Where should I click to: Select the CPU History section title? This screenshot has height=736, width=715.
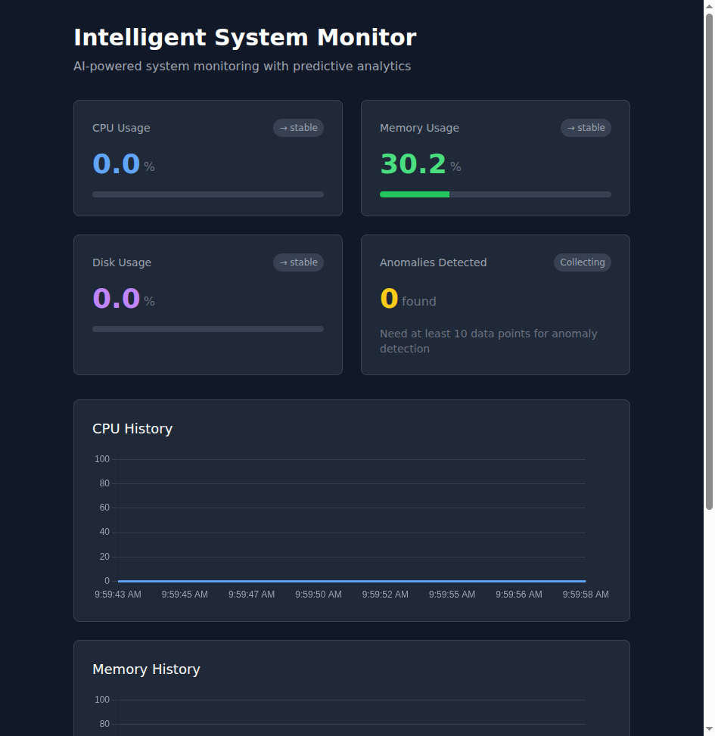click(133, 428)
